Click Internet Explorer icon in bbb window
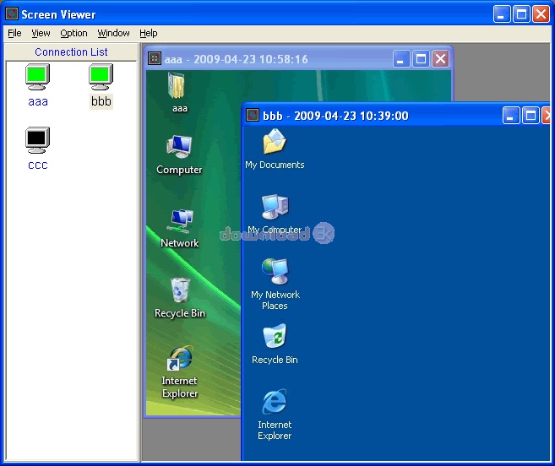 pos(275,403)
